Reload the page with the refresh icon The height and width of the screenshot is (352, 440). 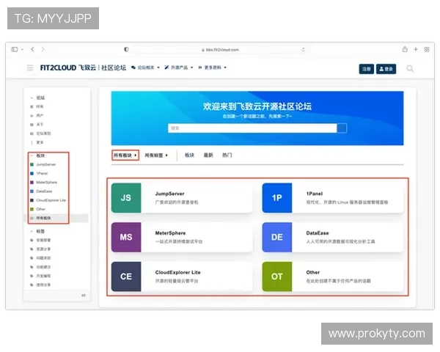(303, 50)
